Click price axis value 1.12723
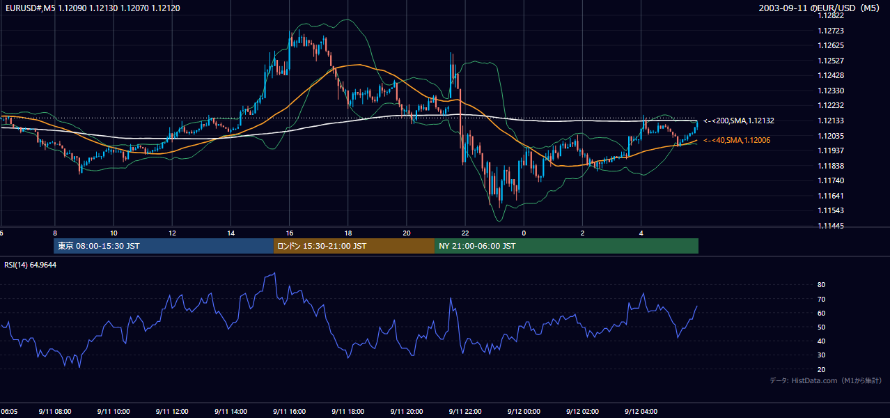Image resolution: width=890 pixels, height=418 pixels. tap(831, 31)
